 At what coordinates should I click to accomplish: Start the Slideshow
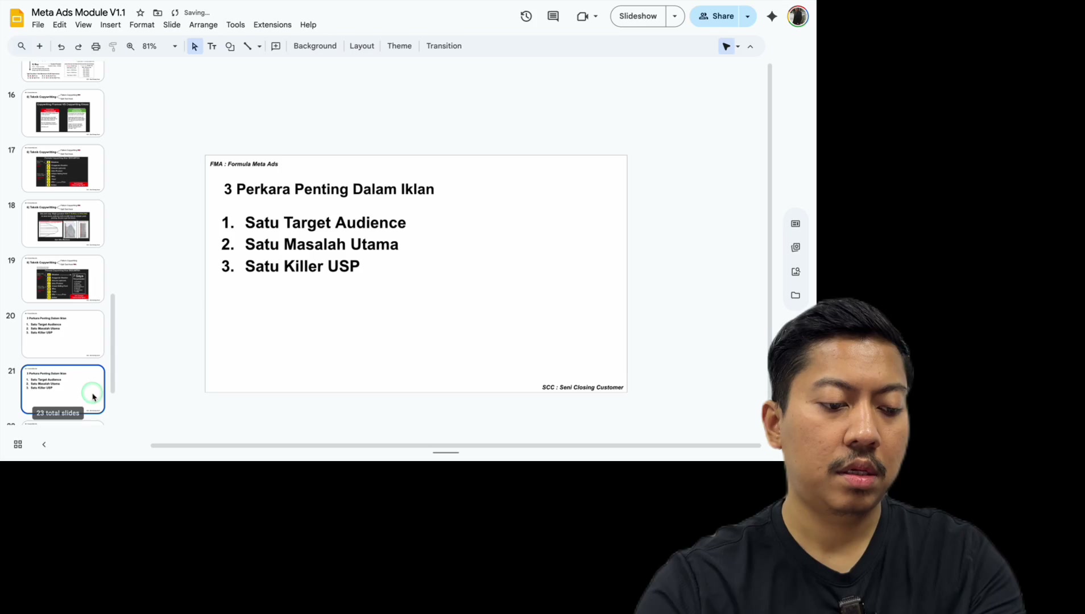click(x=638, y=16)
